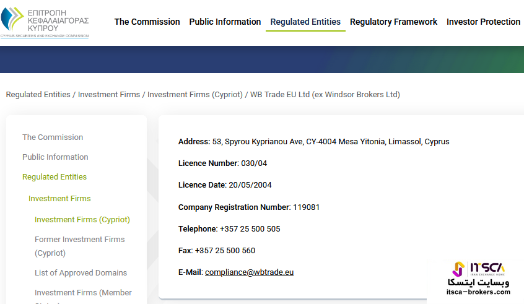Select Investment Firms (Cypriot) in sidebar
Screen dimensions: 524x304
point(82,220)
